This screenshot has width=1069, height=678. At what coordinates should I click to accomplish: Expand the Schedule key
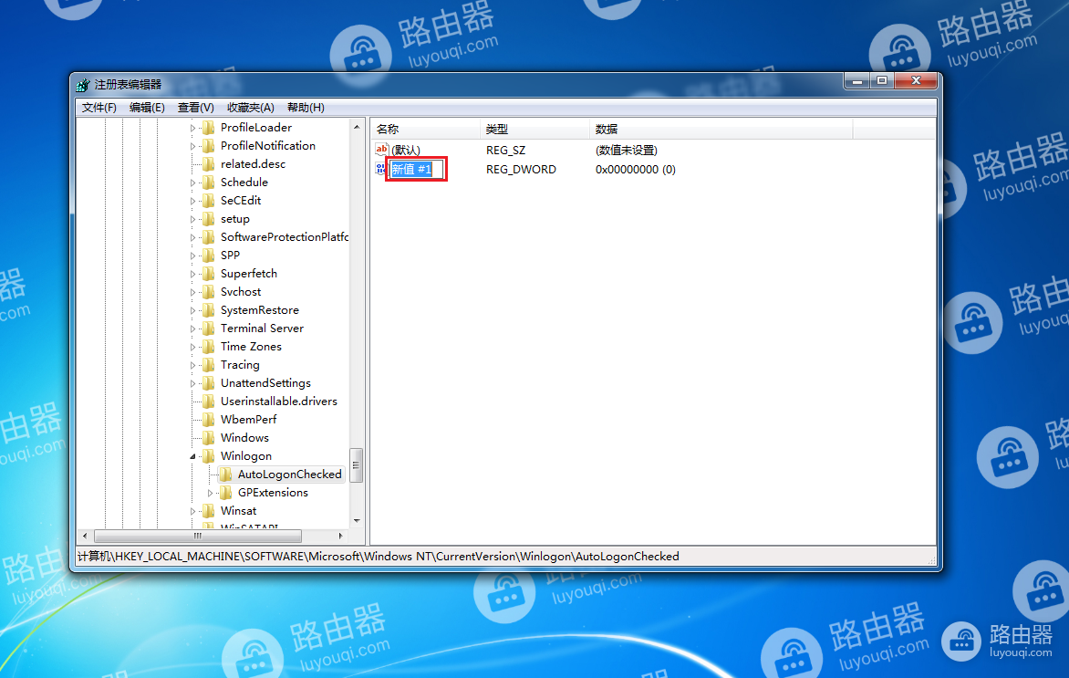tap(192, 183)
